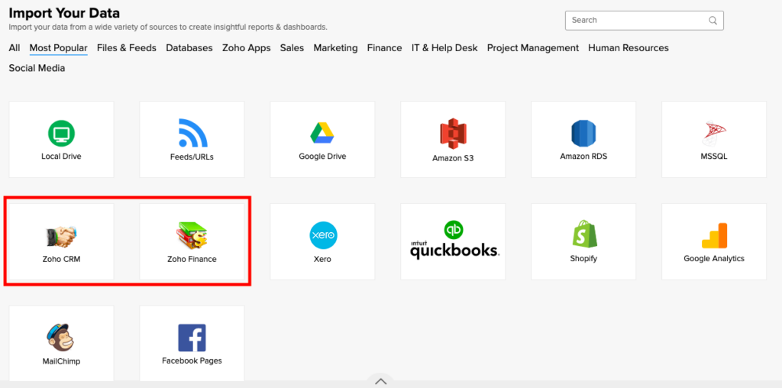782x388 pixels.
Task: Pick the Amazon S3 import icon
Action: [453, 134]
